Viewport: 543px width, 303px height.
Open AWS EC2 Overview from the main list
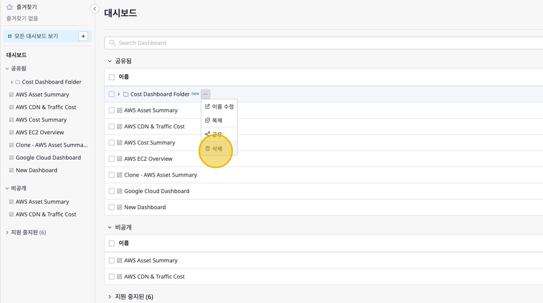pyautogui.click(x=148, y=159)
